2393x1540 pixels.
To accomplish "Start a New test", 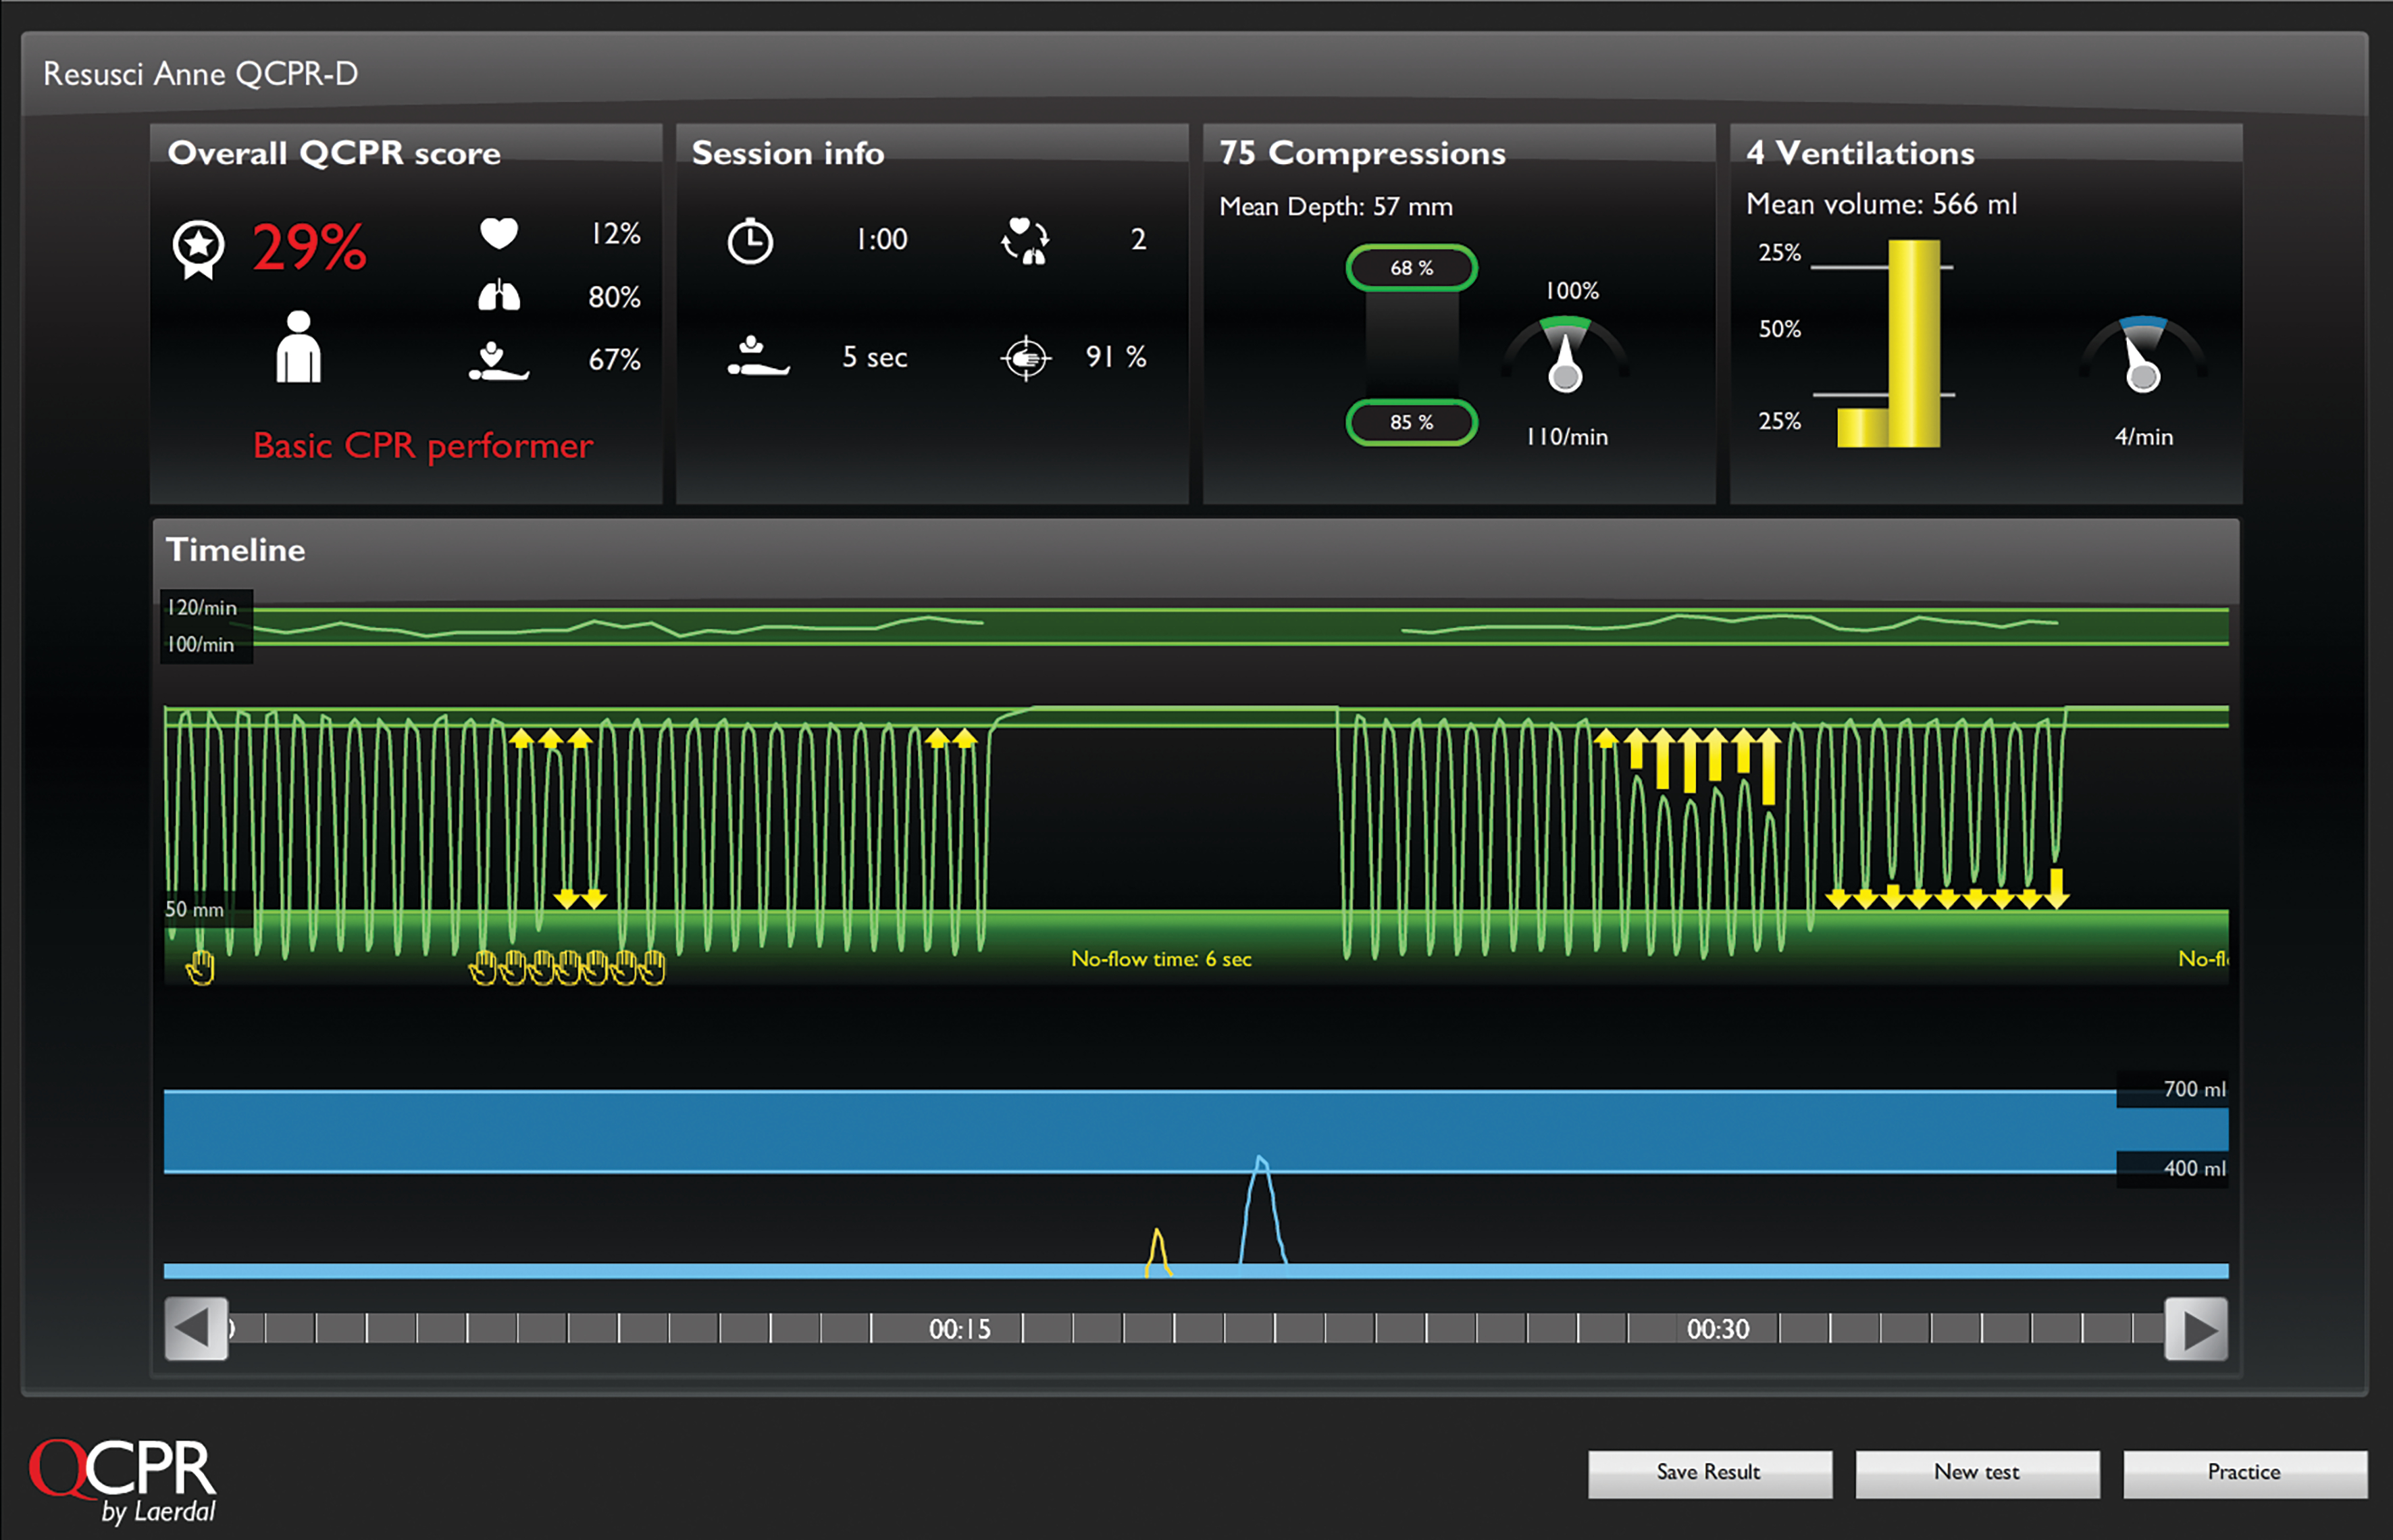I will [x=1976, y=1473].
